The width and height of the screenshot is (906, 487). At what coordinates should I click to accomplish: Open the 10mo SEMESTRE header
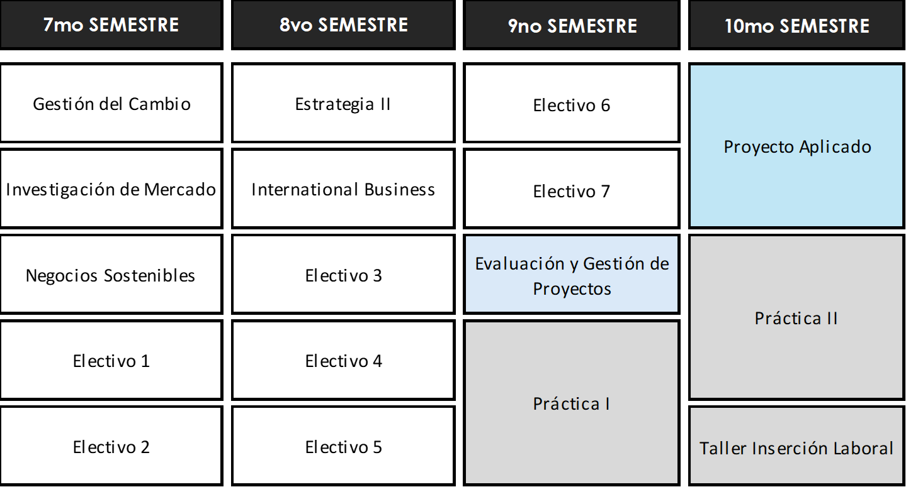click(797, 25)
